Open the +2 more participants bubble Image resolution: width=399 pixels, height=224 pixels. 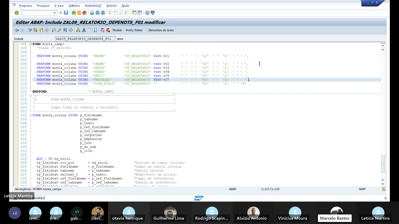15,213
